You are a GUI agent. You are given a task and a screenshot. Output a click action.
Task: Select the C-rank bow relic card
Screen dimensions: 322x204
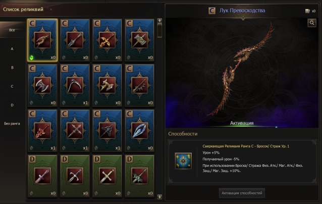[42, 40]
